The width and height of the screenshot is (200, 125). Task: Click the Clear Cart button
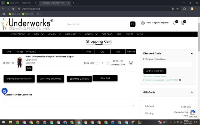point(105,78)
